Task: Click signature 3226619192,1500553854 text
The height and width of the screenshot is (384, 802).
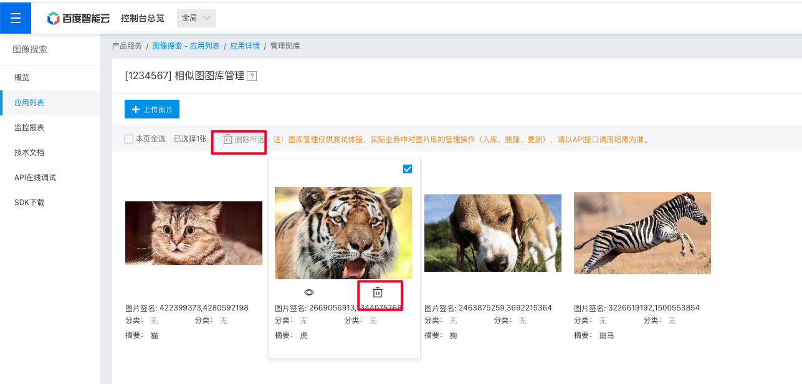Action: pos(654,308)
